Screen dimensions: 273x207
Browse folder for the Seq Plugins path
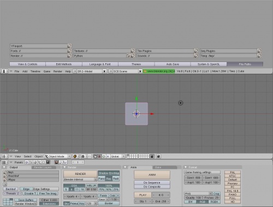(x=259, y=51)
